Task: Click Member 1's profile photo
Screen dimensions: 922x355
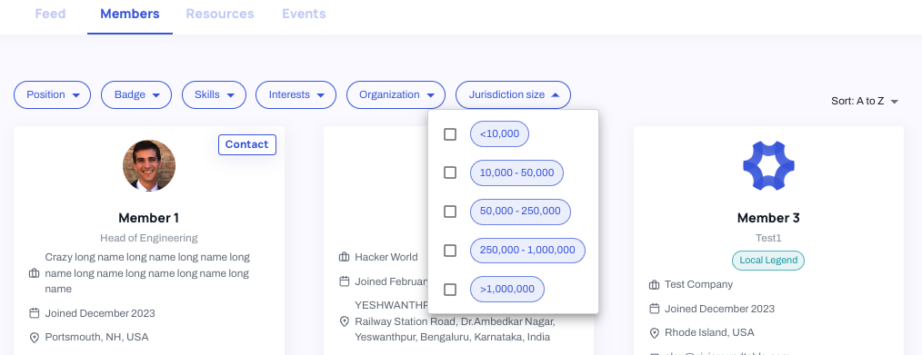Action: tap(149, 165)
